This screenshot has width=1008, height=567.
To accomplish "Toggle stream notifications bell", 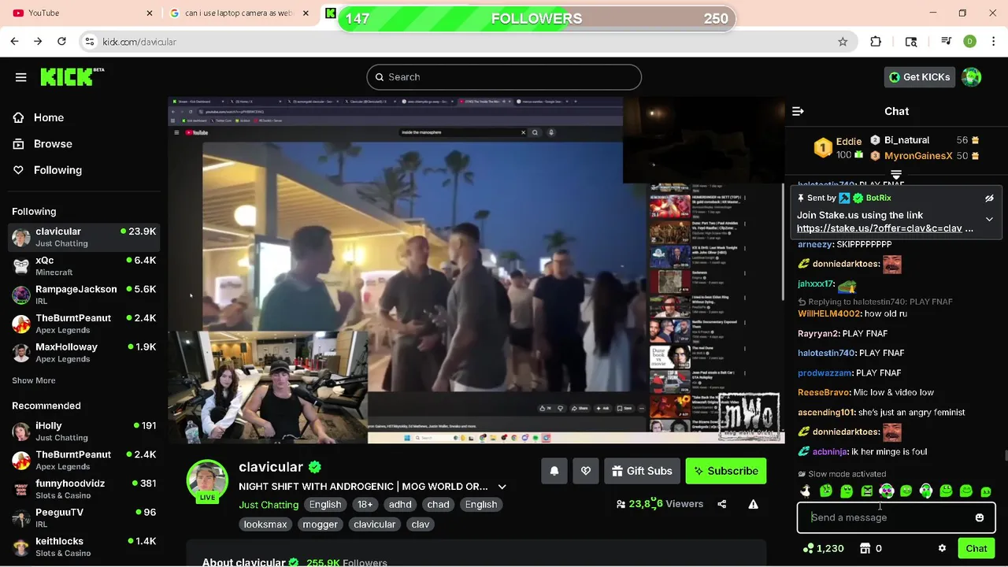I will pyautogui.click(x=554, y=471).
